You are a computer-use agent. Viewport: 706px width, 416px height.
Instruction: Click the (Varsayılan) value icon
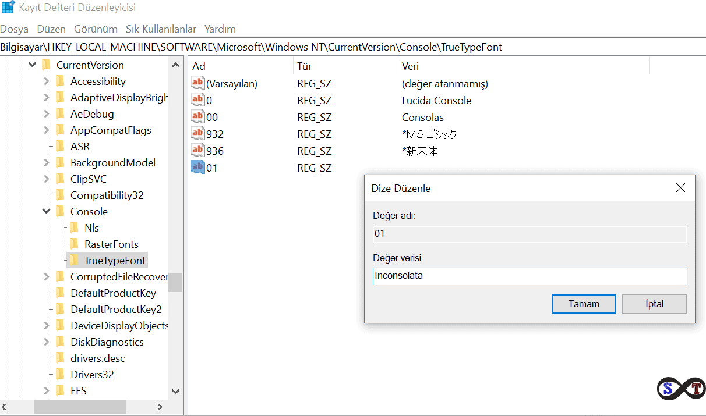tap(198, 83)
